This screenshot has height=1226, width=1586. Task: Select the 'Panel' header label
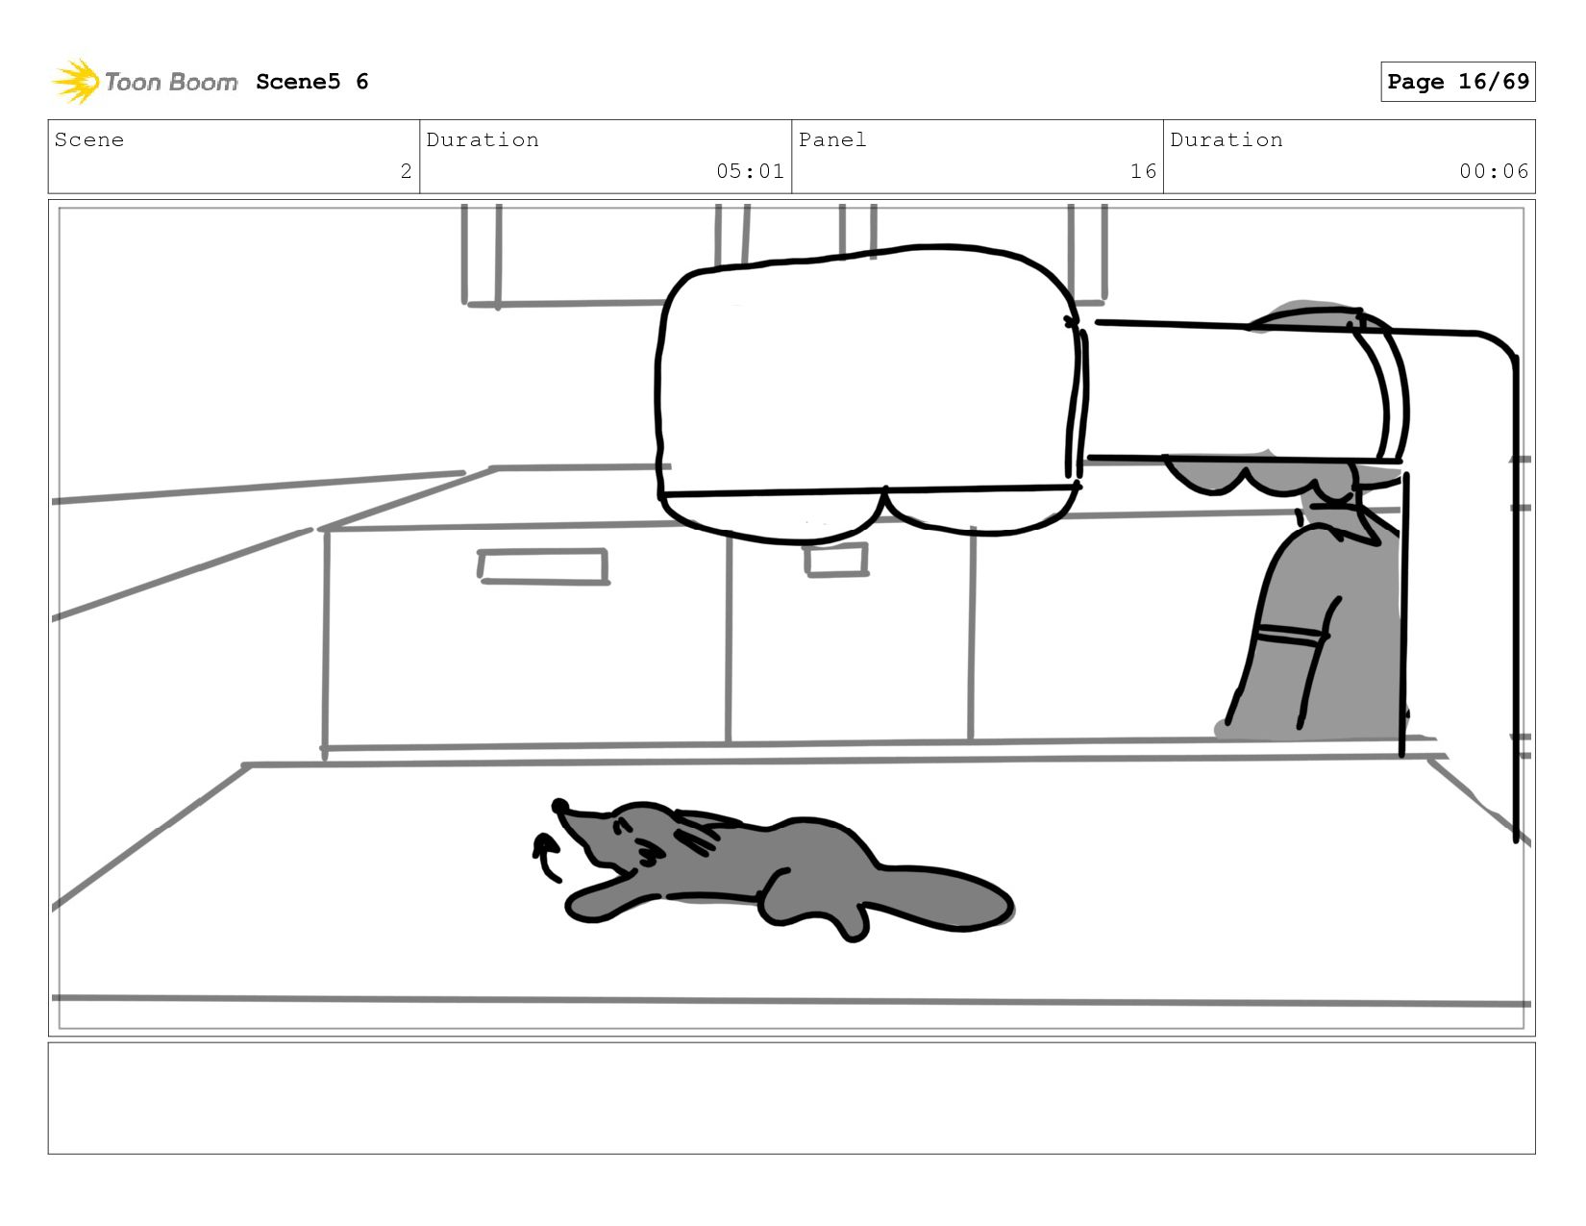(x=832, y=139)
